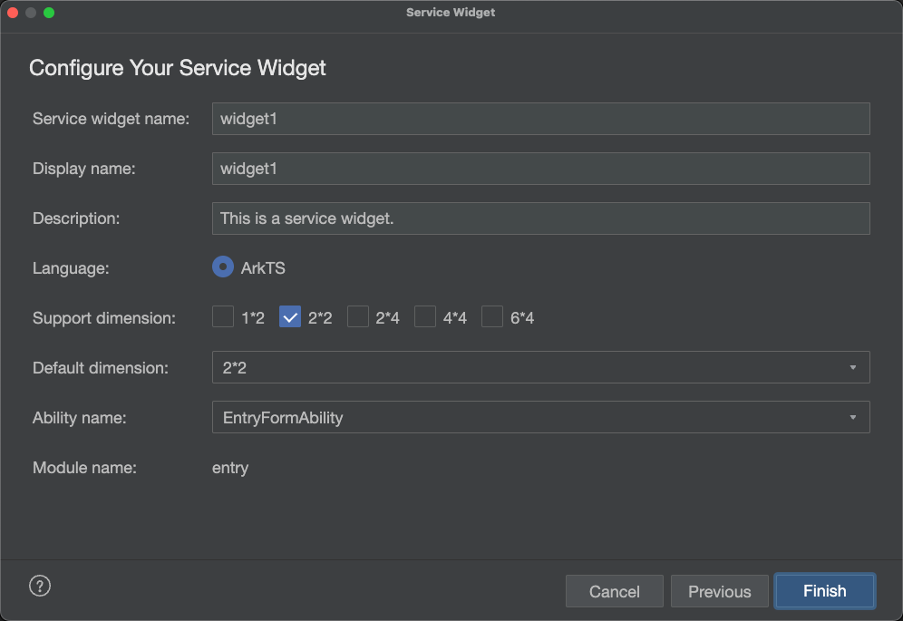Focus the Service widget name field
Image resolution: width=903 pixels, height=621 pixels.
pos(540,119)
